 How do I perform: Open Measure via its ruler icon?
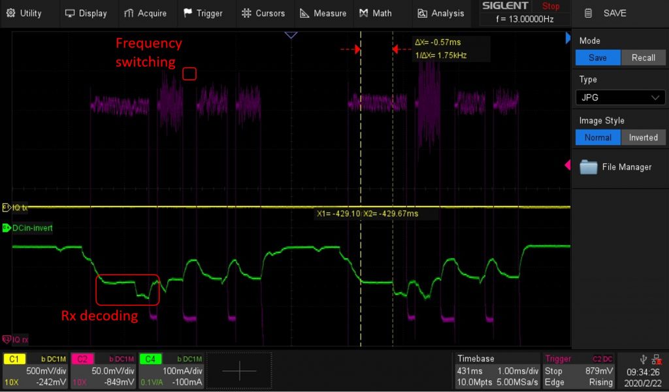click(304, 13)
